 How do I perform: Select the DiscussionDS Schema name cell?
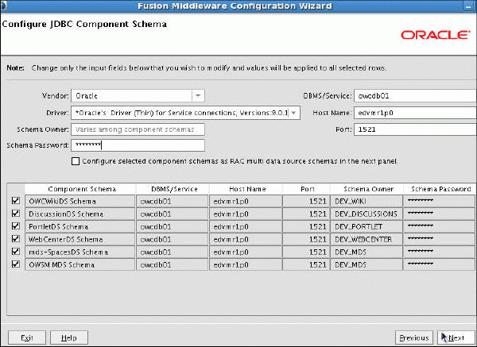(x=80, y=214)
